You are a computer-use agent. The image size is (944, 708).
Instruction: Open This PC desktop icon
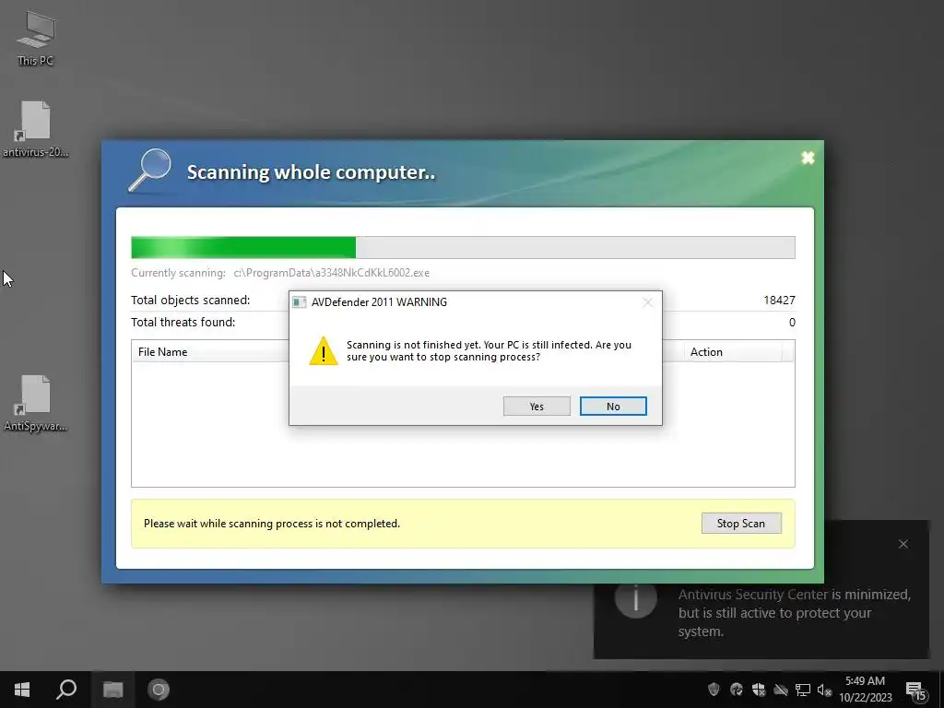click(36, 39)
